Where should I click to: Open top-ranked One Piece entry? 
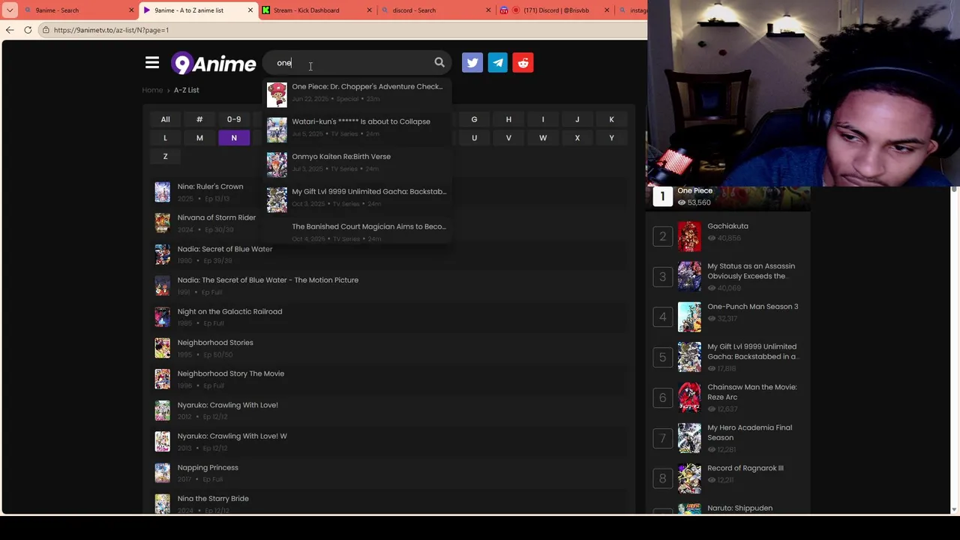[695, 190]
